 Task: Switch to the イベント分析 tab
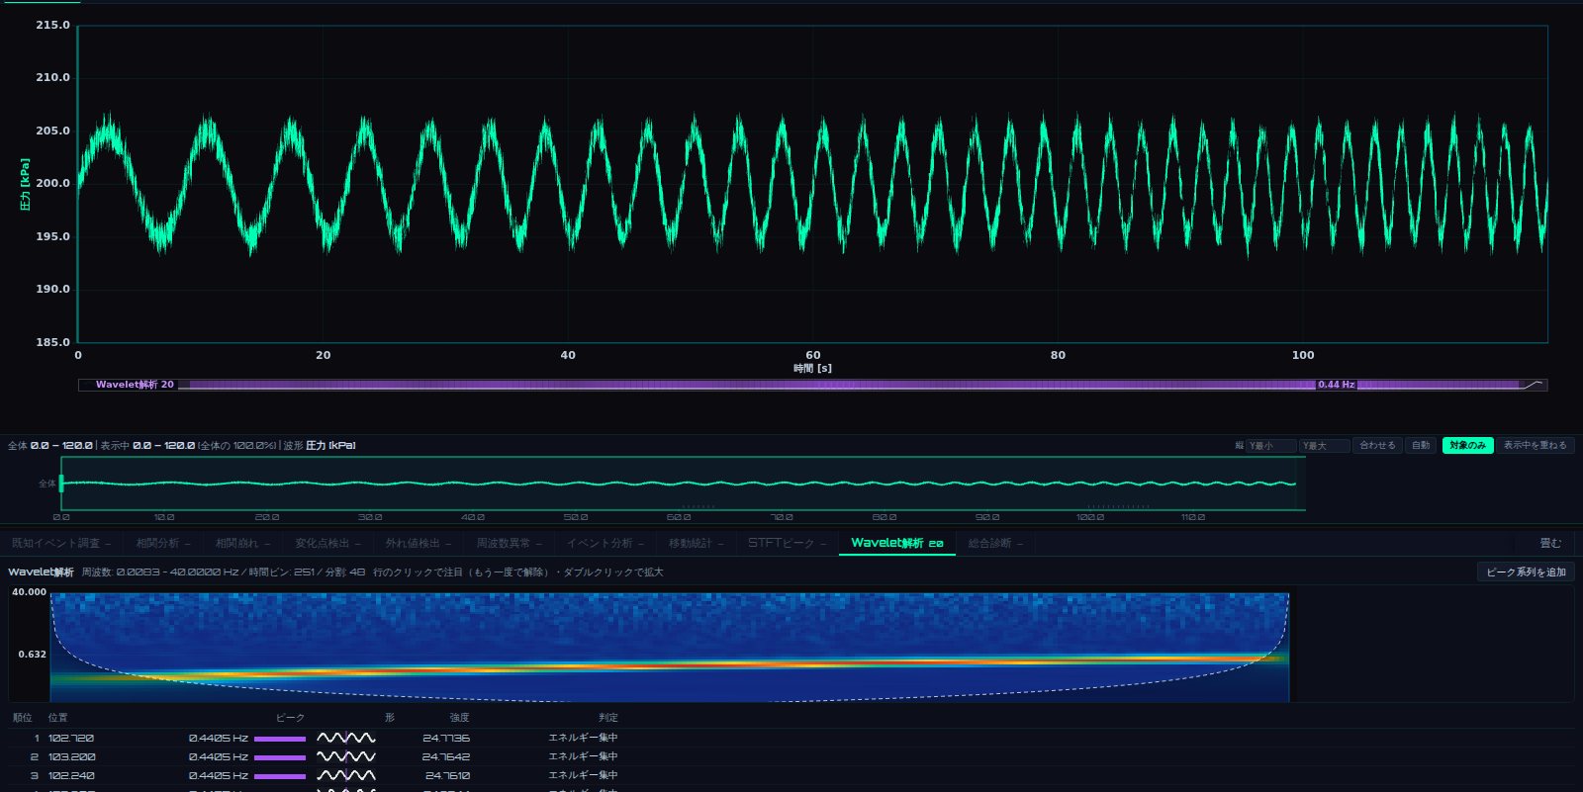pyautogui.click(x=605, y=543)
